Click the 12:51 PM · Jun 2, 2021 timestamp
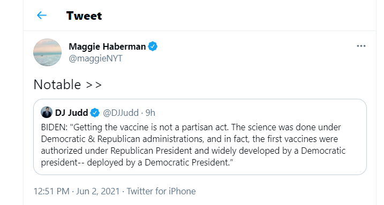Image resolution: width=384 pixels, height=205 pixels. (x=77, y=191)
